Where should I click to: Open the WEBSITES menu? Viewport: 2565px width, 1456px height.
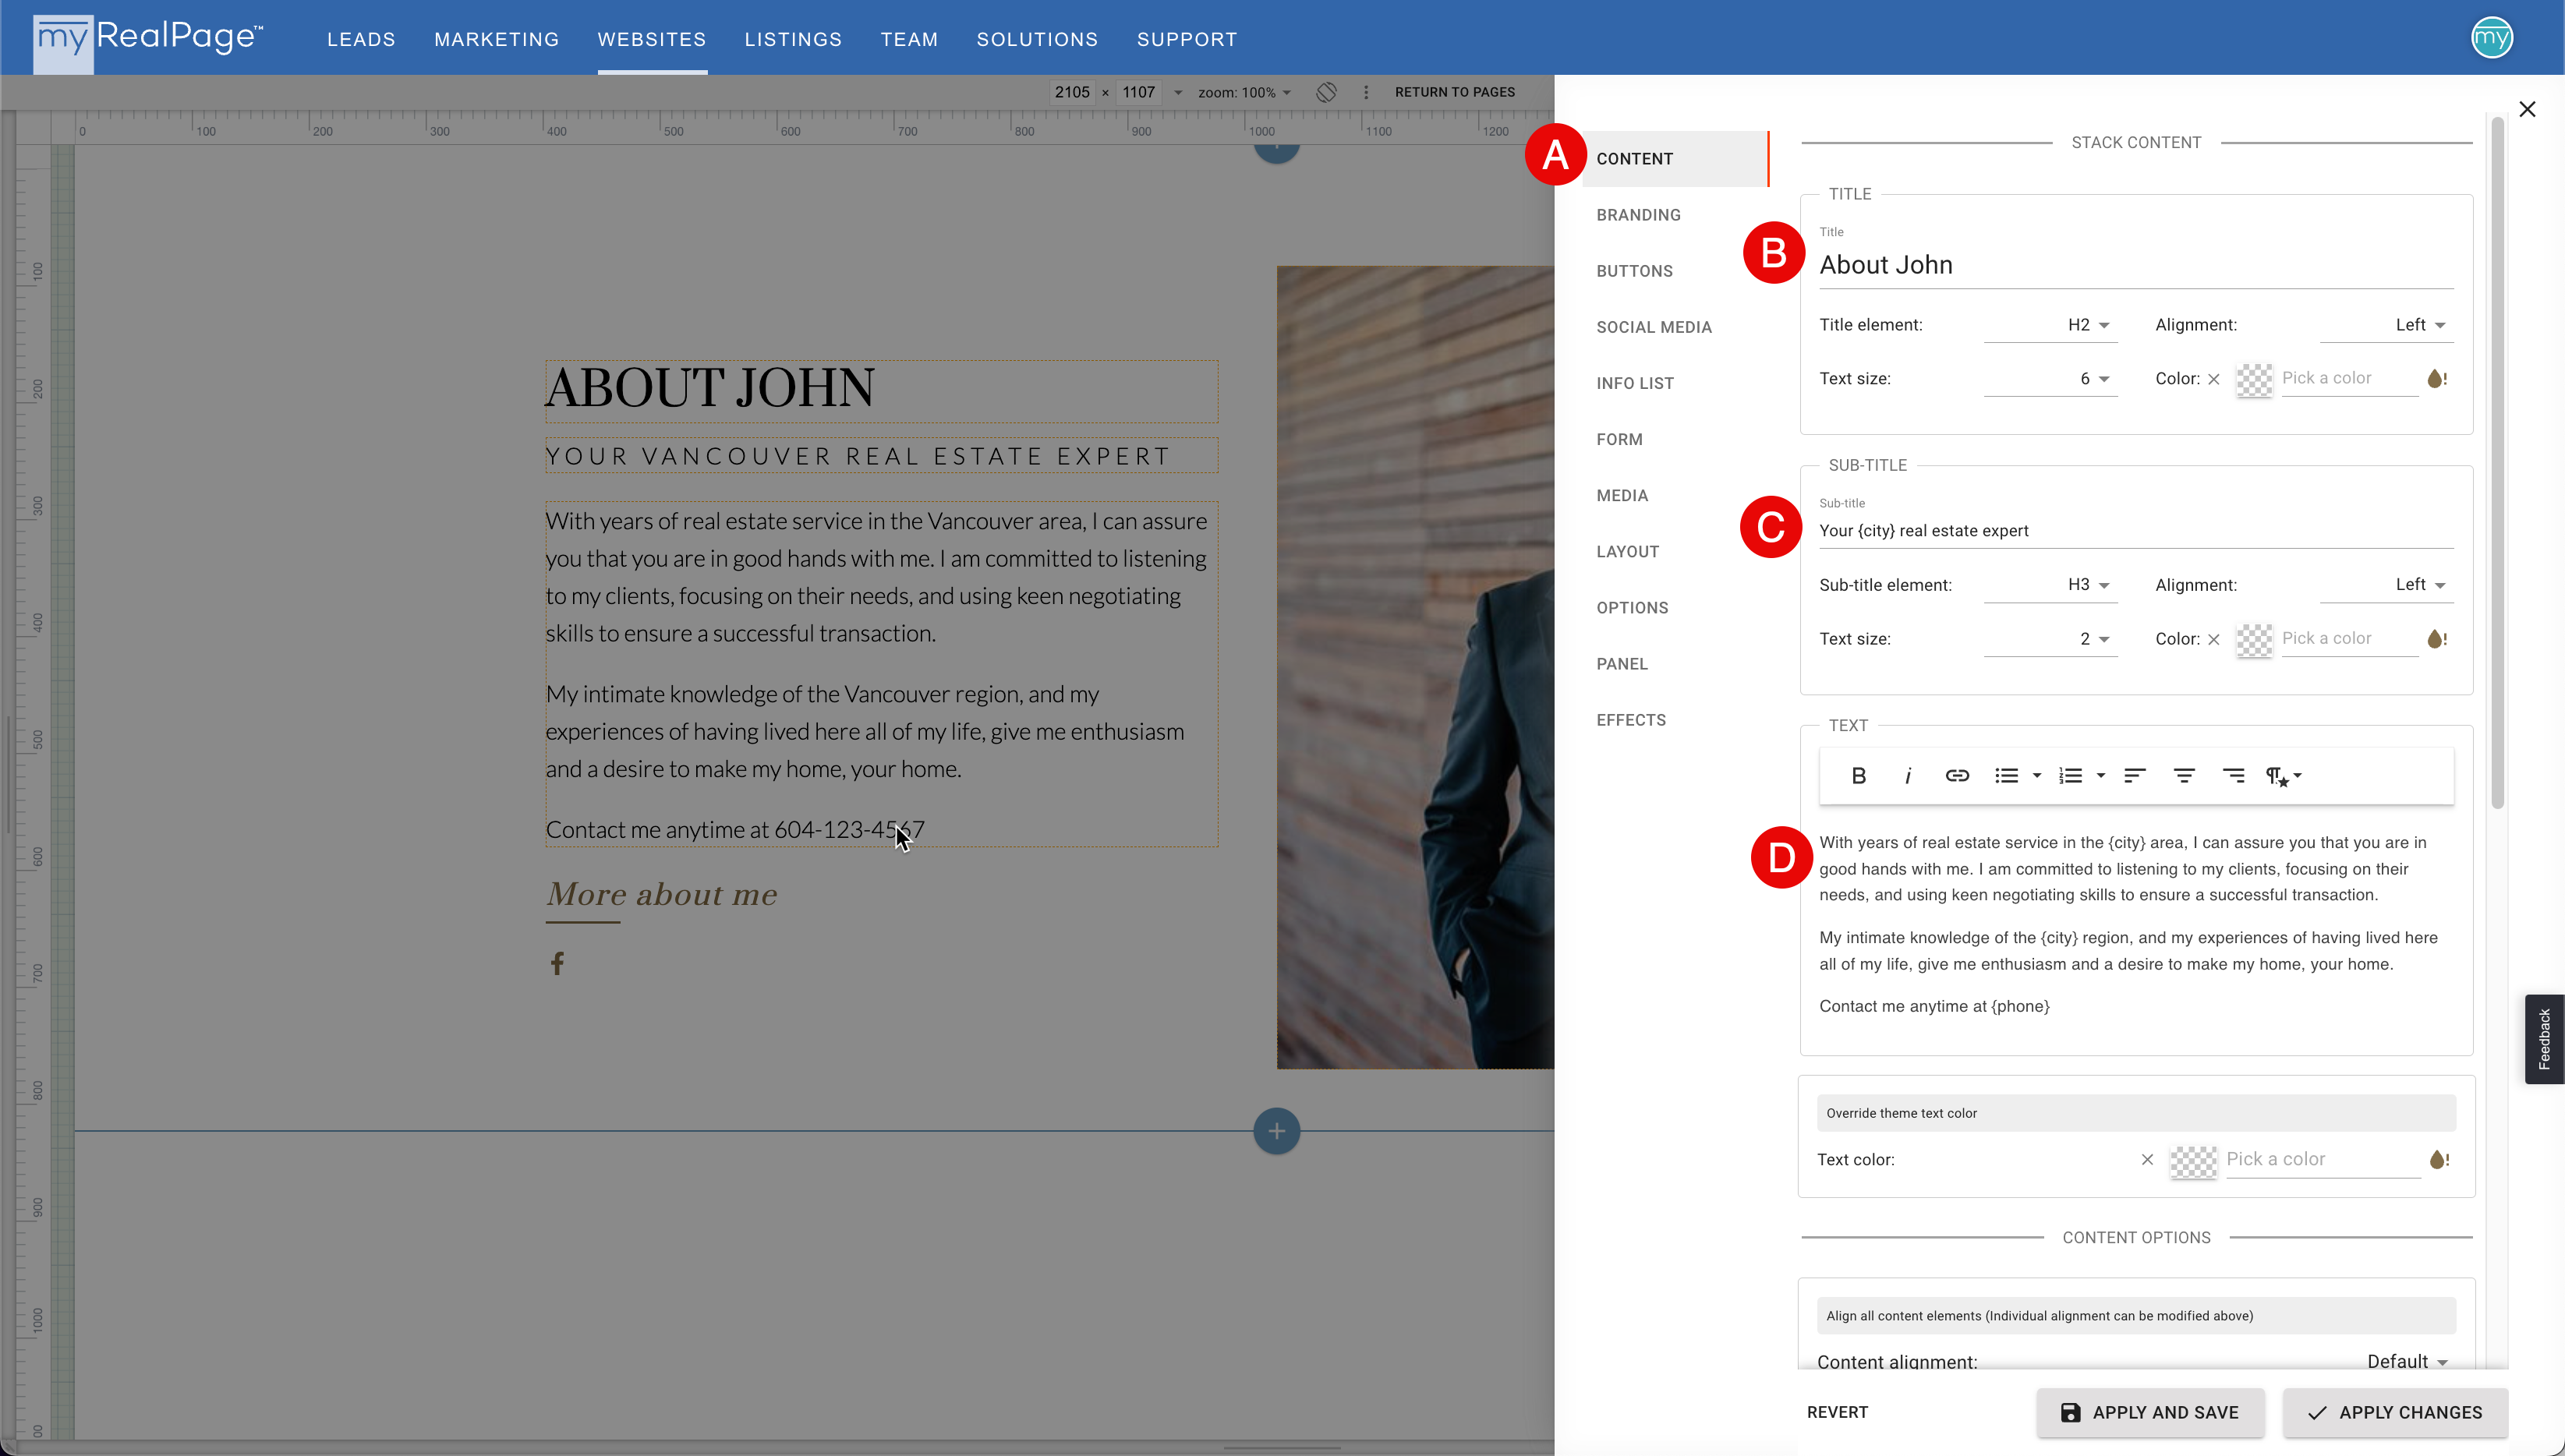[x=652, y=39]
